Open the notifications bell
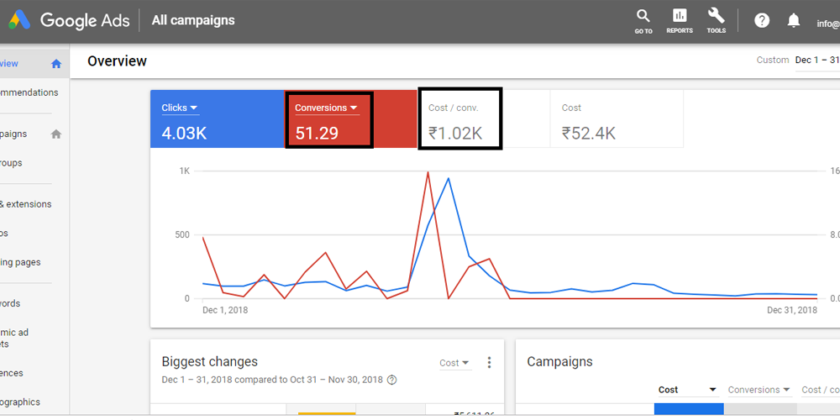 pyautogui.click(x=794, y=20)
